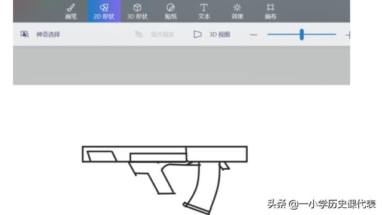Image resolution: width=382 pixels, height=215 pixels.
Task: Open the 3D shapes (3D 形状) tab
Action: tap(137, 11)
